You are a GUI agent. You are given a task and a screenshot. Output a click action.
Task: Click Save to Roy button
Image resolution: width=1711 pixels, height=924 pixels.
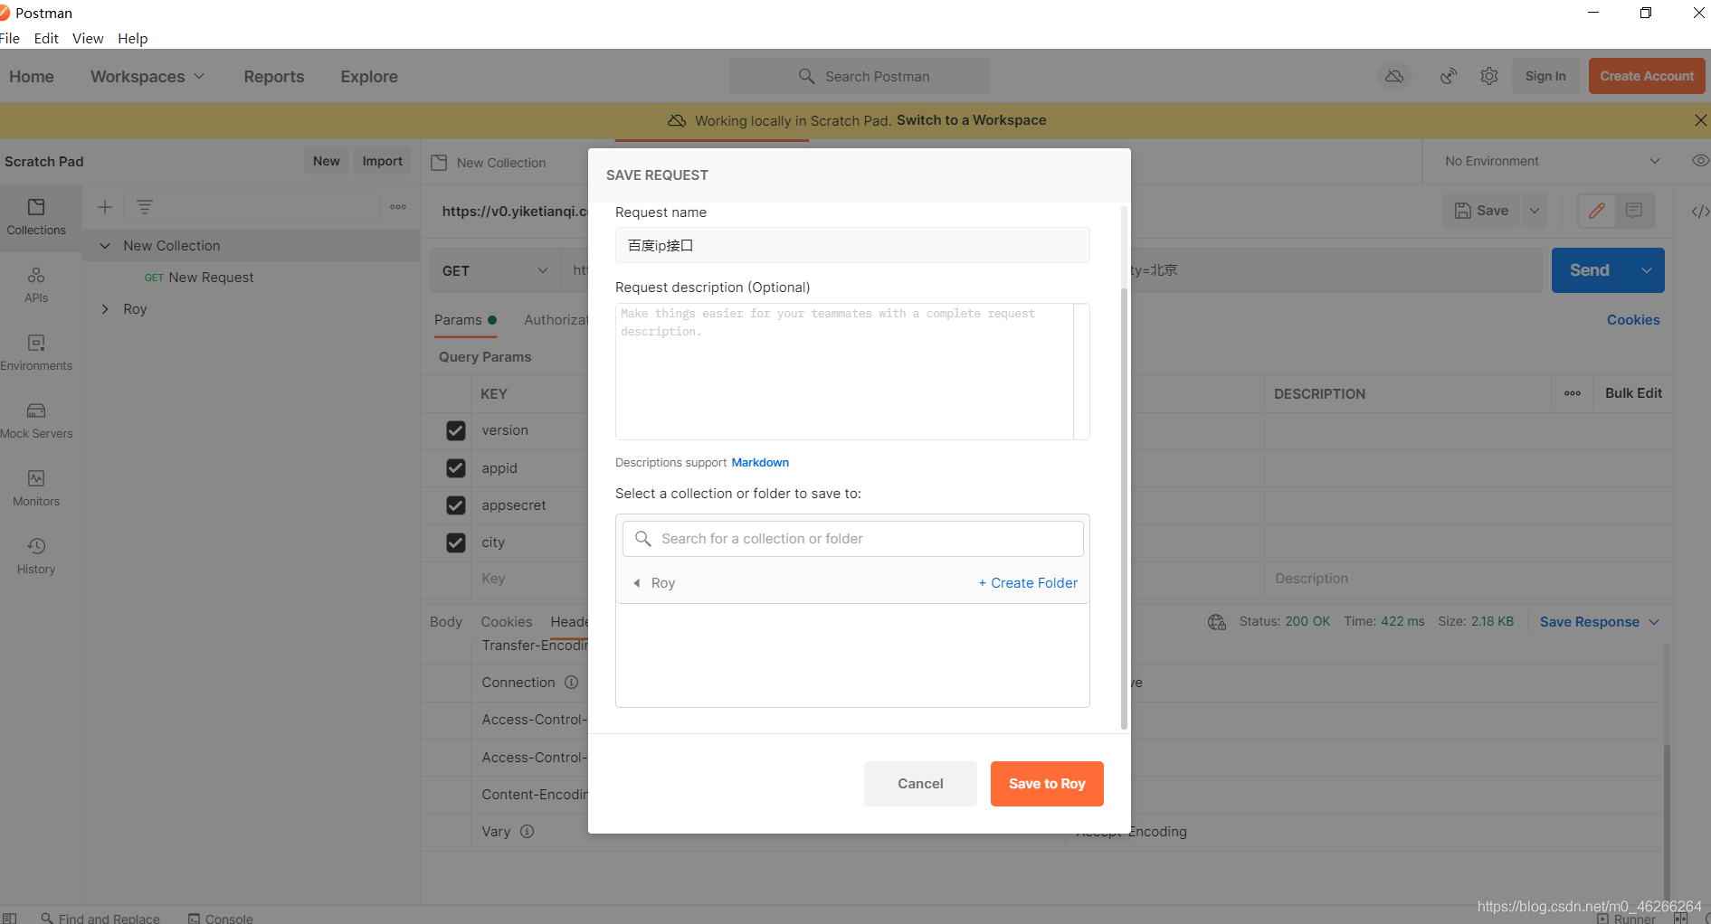(x=1047, y=784)
